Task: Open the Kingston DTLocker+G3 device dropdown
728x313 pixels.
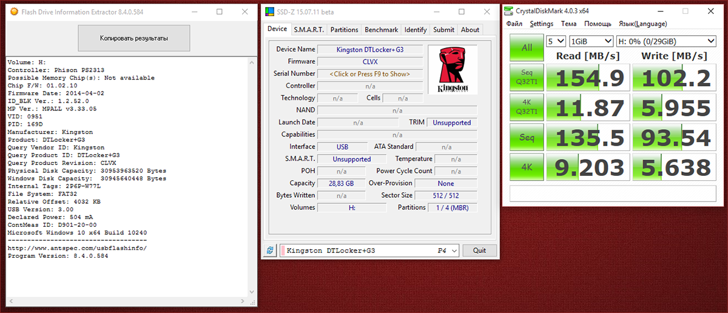Action: (368, 251)
